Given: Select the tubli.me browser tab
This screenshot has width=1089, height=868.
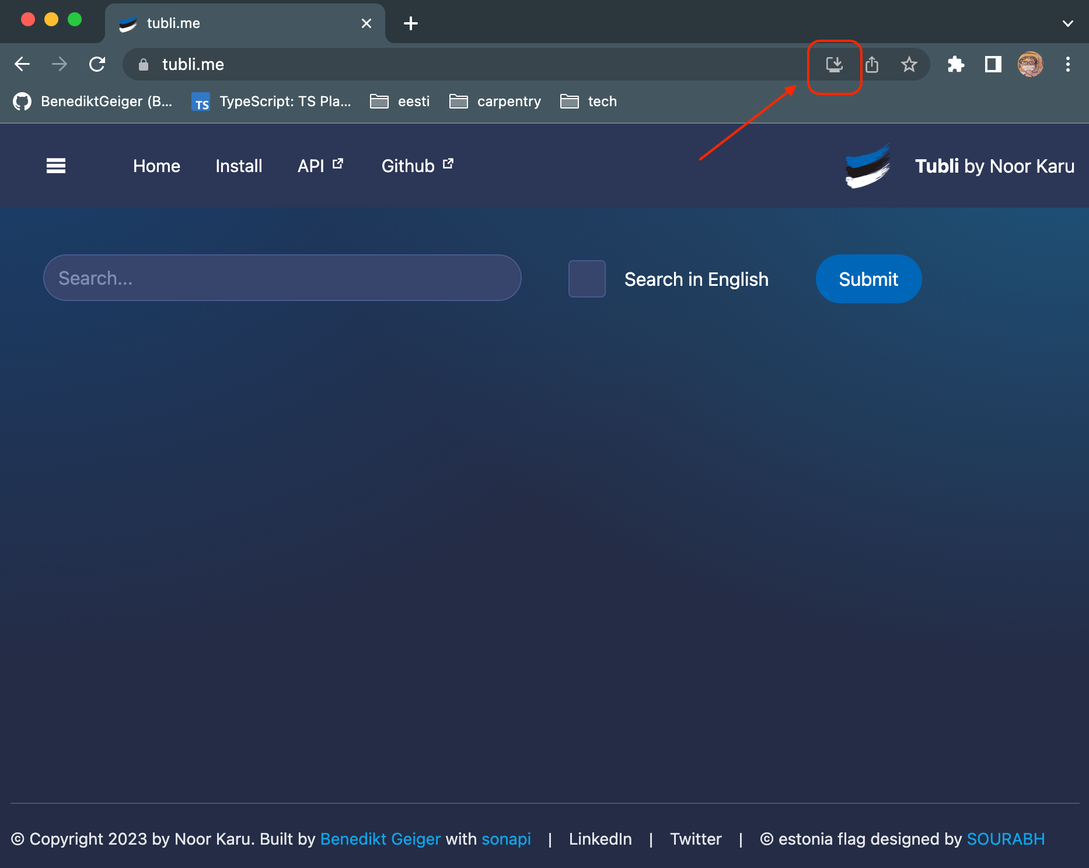Looking at the screenshot, I should 245,23.
